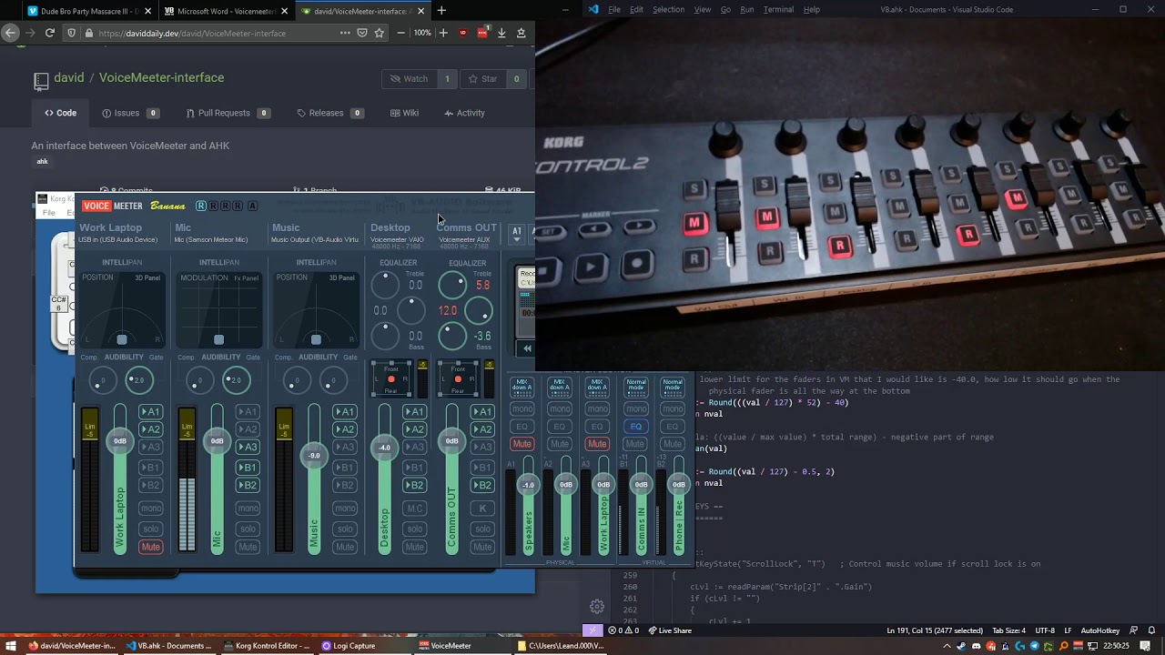Open Korg Kontrol Editor from taskbar
The width and height of the screenshot is (1165, 655).
(268, 646)
